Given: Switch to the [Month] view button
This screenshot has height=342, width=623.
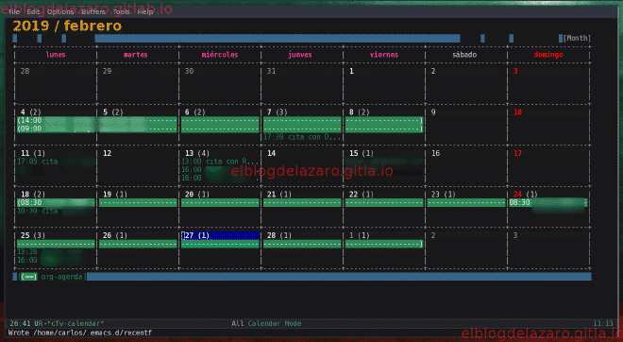Looking at the screenshot, I should (577, 38).
